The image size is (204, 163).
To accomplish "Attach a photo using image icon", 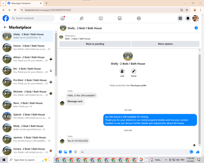I will tap(65, 152).
